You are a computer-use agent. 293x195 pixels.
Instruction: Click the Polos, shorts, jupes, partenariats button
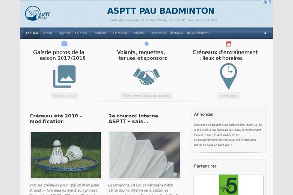coord(146,96)
